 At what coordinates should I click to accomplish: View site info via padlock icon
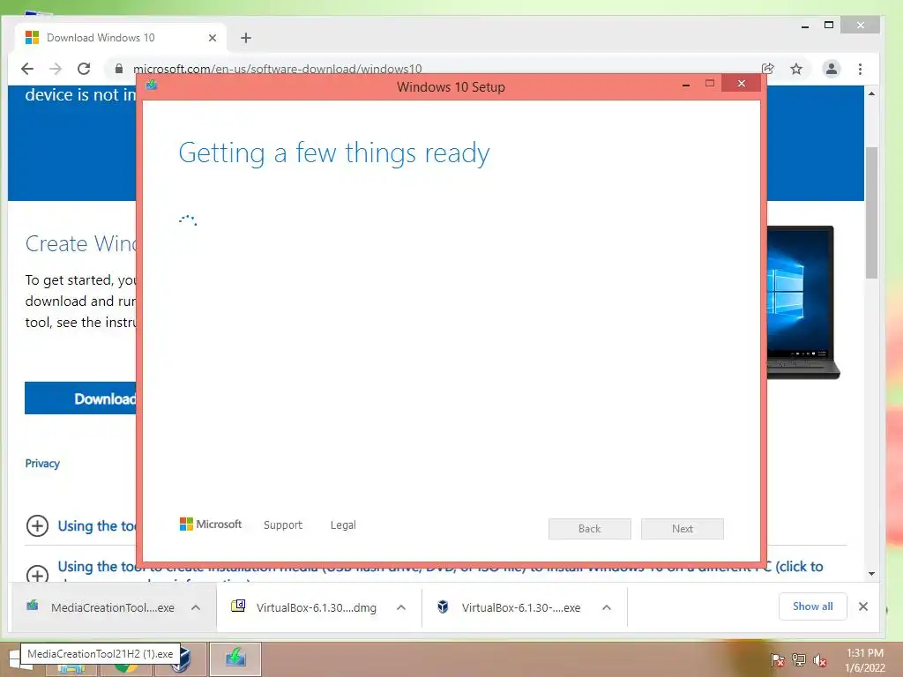(119, 69)
